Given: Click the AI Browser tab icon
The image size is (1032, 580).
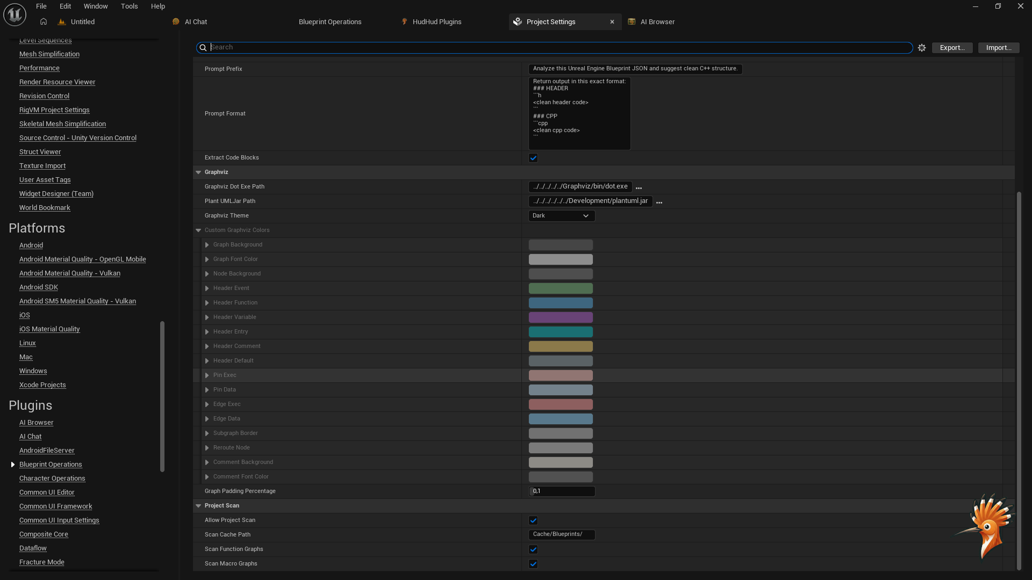Looking at the screenshot, I should pyautogui.click(x=632, y=22).
